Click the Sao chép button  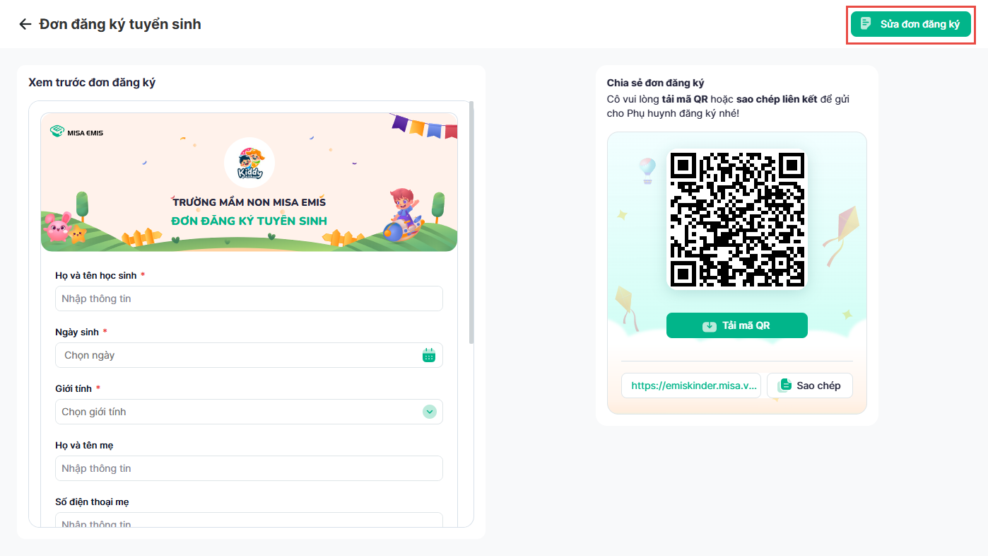810,386
